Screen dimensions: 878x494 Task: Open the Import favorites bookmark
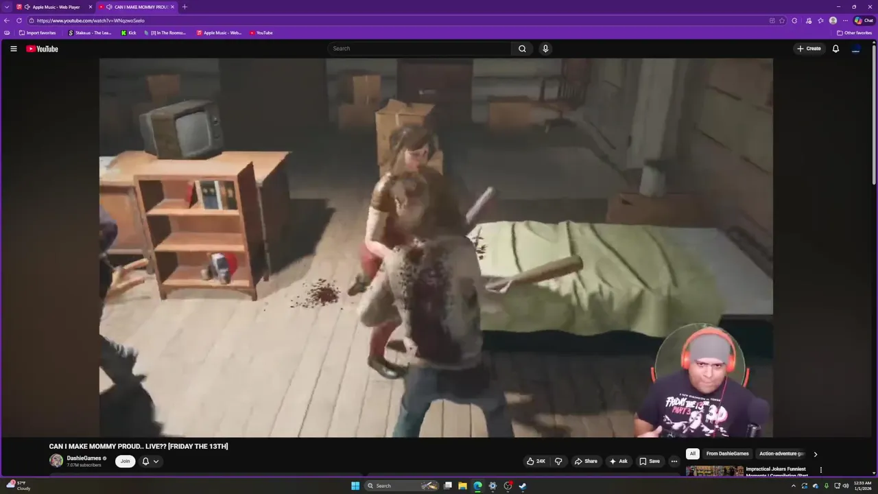tap(38, 33)
